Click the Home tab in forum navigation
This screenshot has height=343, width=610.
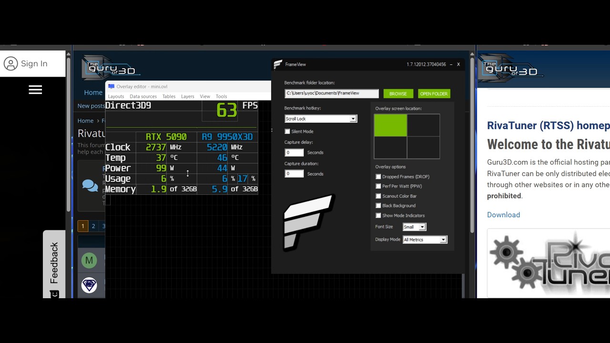coord(93,92)
